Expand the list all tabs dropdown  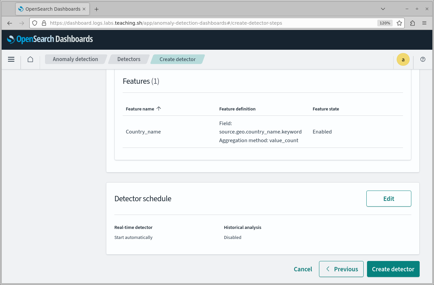(x=383, y=9)
